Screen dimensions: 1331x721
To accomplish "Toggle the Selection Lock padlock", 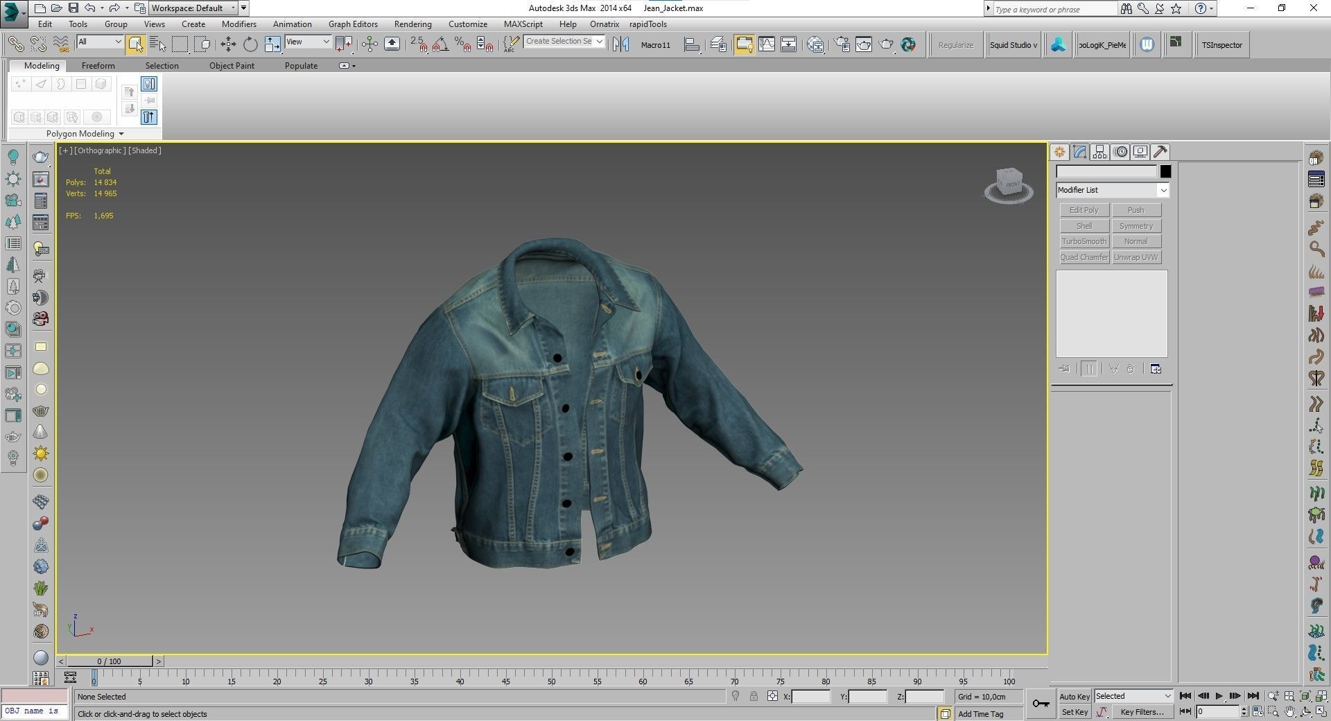I will (754, 696).
